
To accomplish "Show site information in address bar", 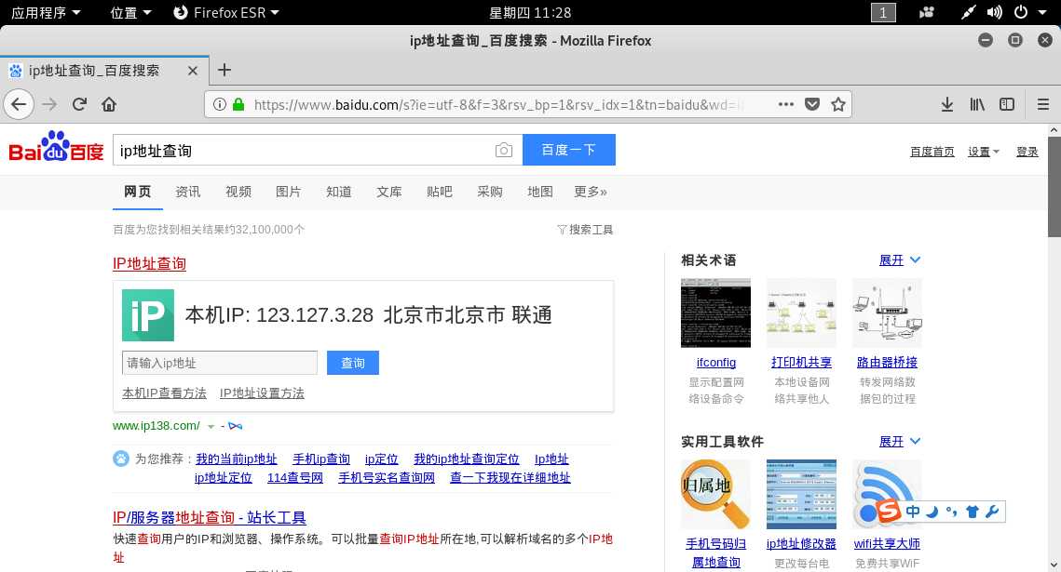I will 219,104.
